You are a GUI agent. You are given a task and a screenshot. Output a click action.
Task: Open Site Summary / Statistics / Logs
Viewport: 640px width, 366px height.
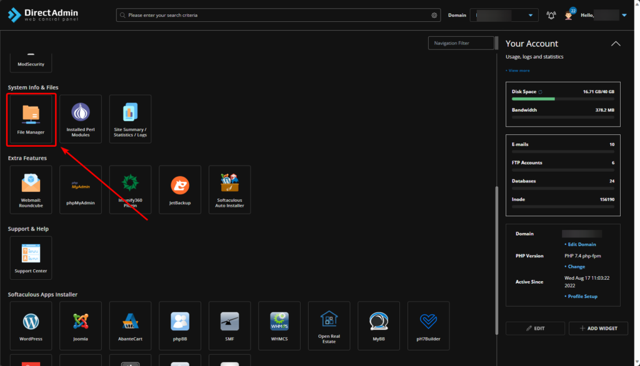tap(130, 119)
